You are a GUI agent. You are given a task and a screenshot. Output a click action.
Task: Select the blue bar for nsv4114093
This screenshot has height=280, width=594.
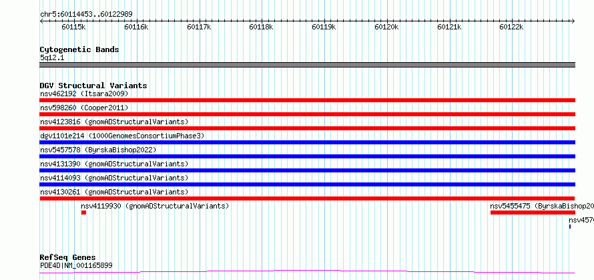coord(307,184)
